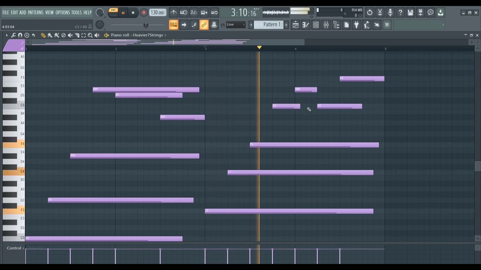This screenshot has width=481, height=270.
Task: Toggle the metronome button
Action: [173, 12]
